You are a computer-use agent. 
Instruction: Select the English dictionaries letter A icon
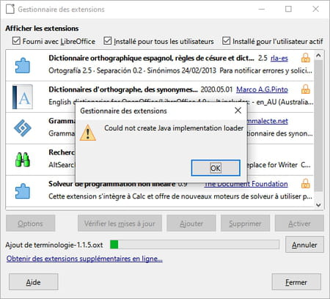(x=23, y=97)
